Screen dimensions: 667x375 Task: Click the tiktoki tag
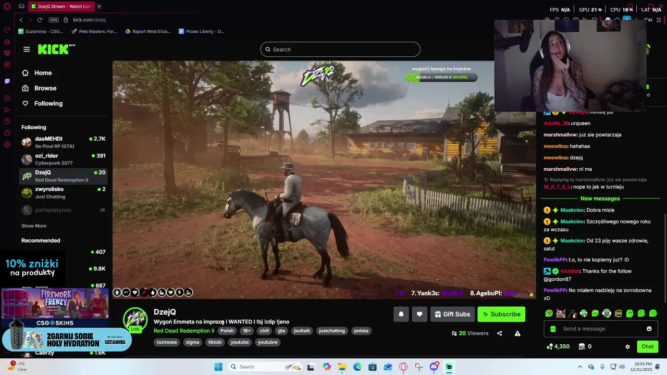[x=215, y=342]
